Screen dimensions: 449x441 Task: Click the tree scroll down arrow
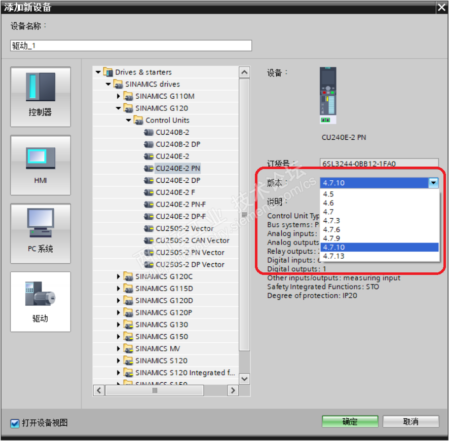point(244,379)
